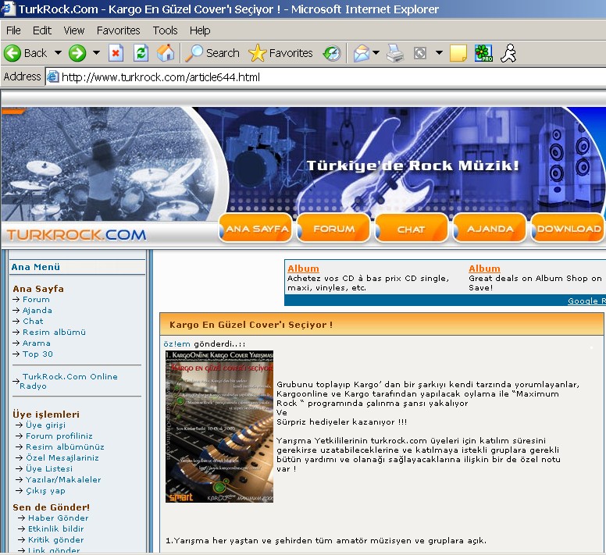Image resolution: width=606 pixels, height=555 pixels.
Task: Click the article title Kargo En Güzel Cover'ı Seçiyor
Action: pyautogui.click(x=251, y=325)
